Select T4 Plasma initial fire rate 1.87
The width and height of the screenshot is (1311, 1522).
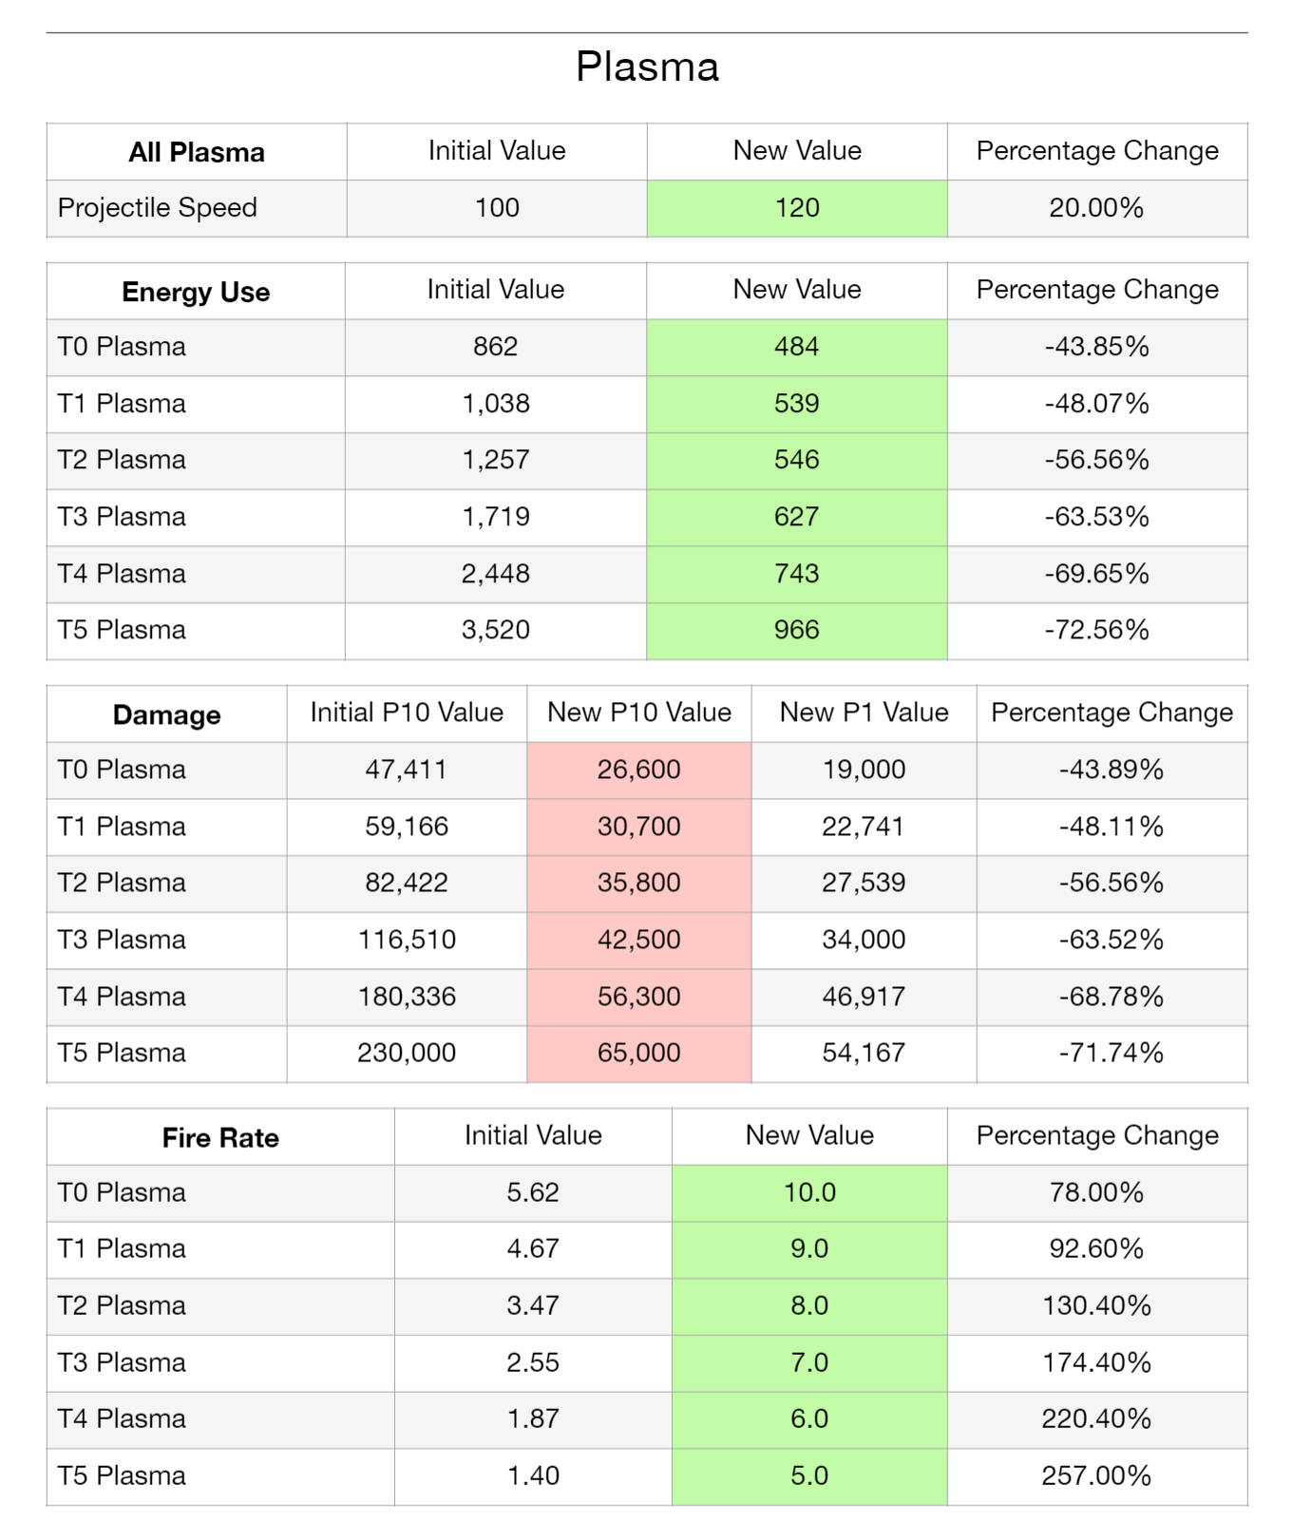click(533, 1419)
